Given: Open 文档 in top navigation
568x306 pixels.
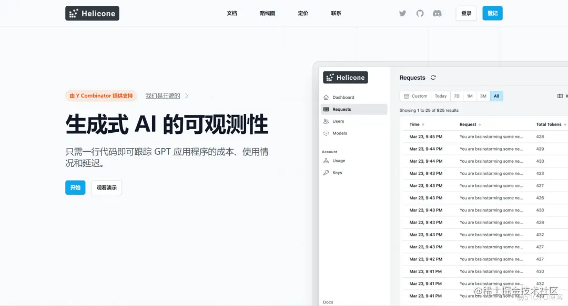Looking at the screenshot, I should (x=232, y=13).
